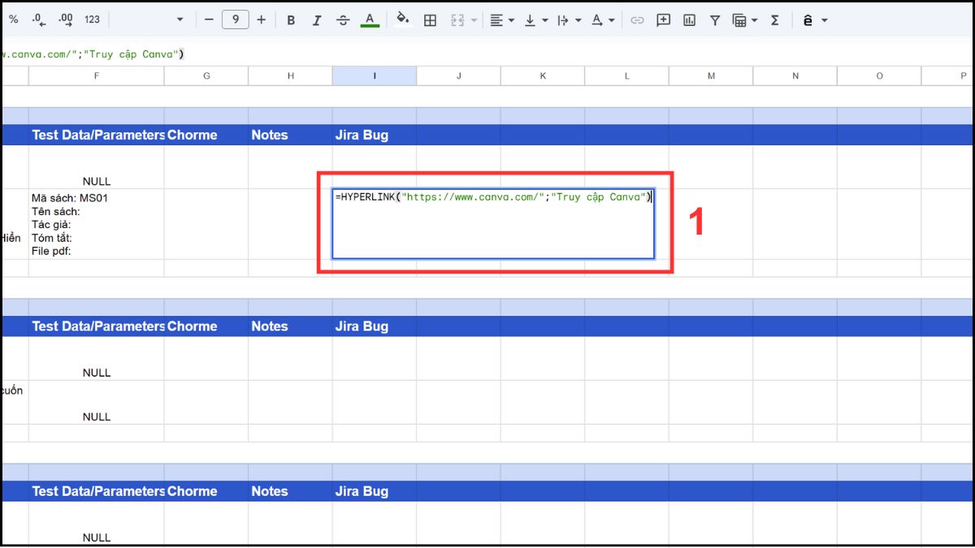
Task: Open the fill color picker
Action: (404, 19)
